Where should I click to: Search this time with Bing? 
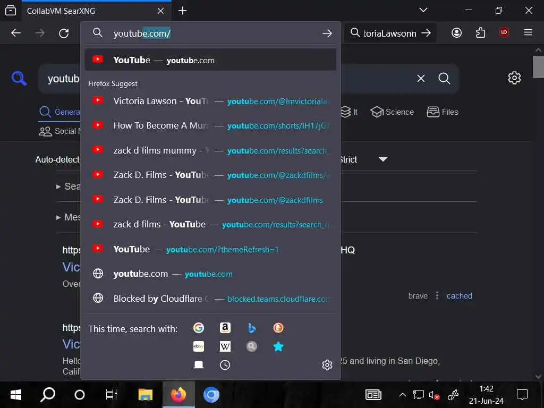point(252,327)
